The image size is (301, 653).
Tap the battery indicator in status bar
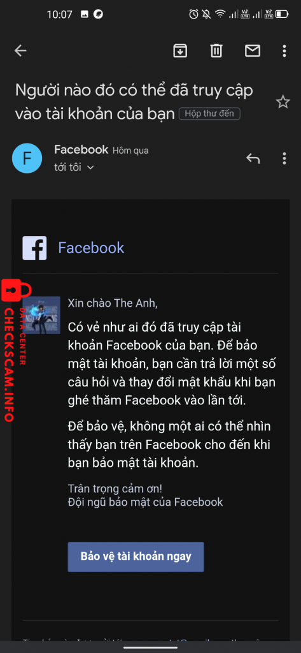[x=282, y=14]
